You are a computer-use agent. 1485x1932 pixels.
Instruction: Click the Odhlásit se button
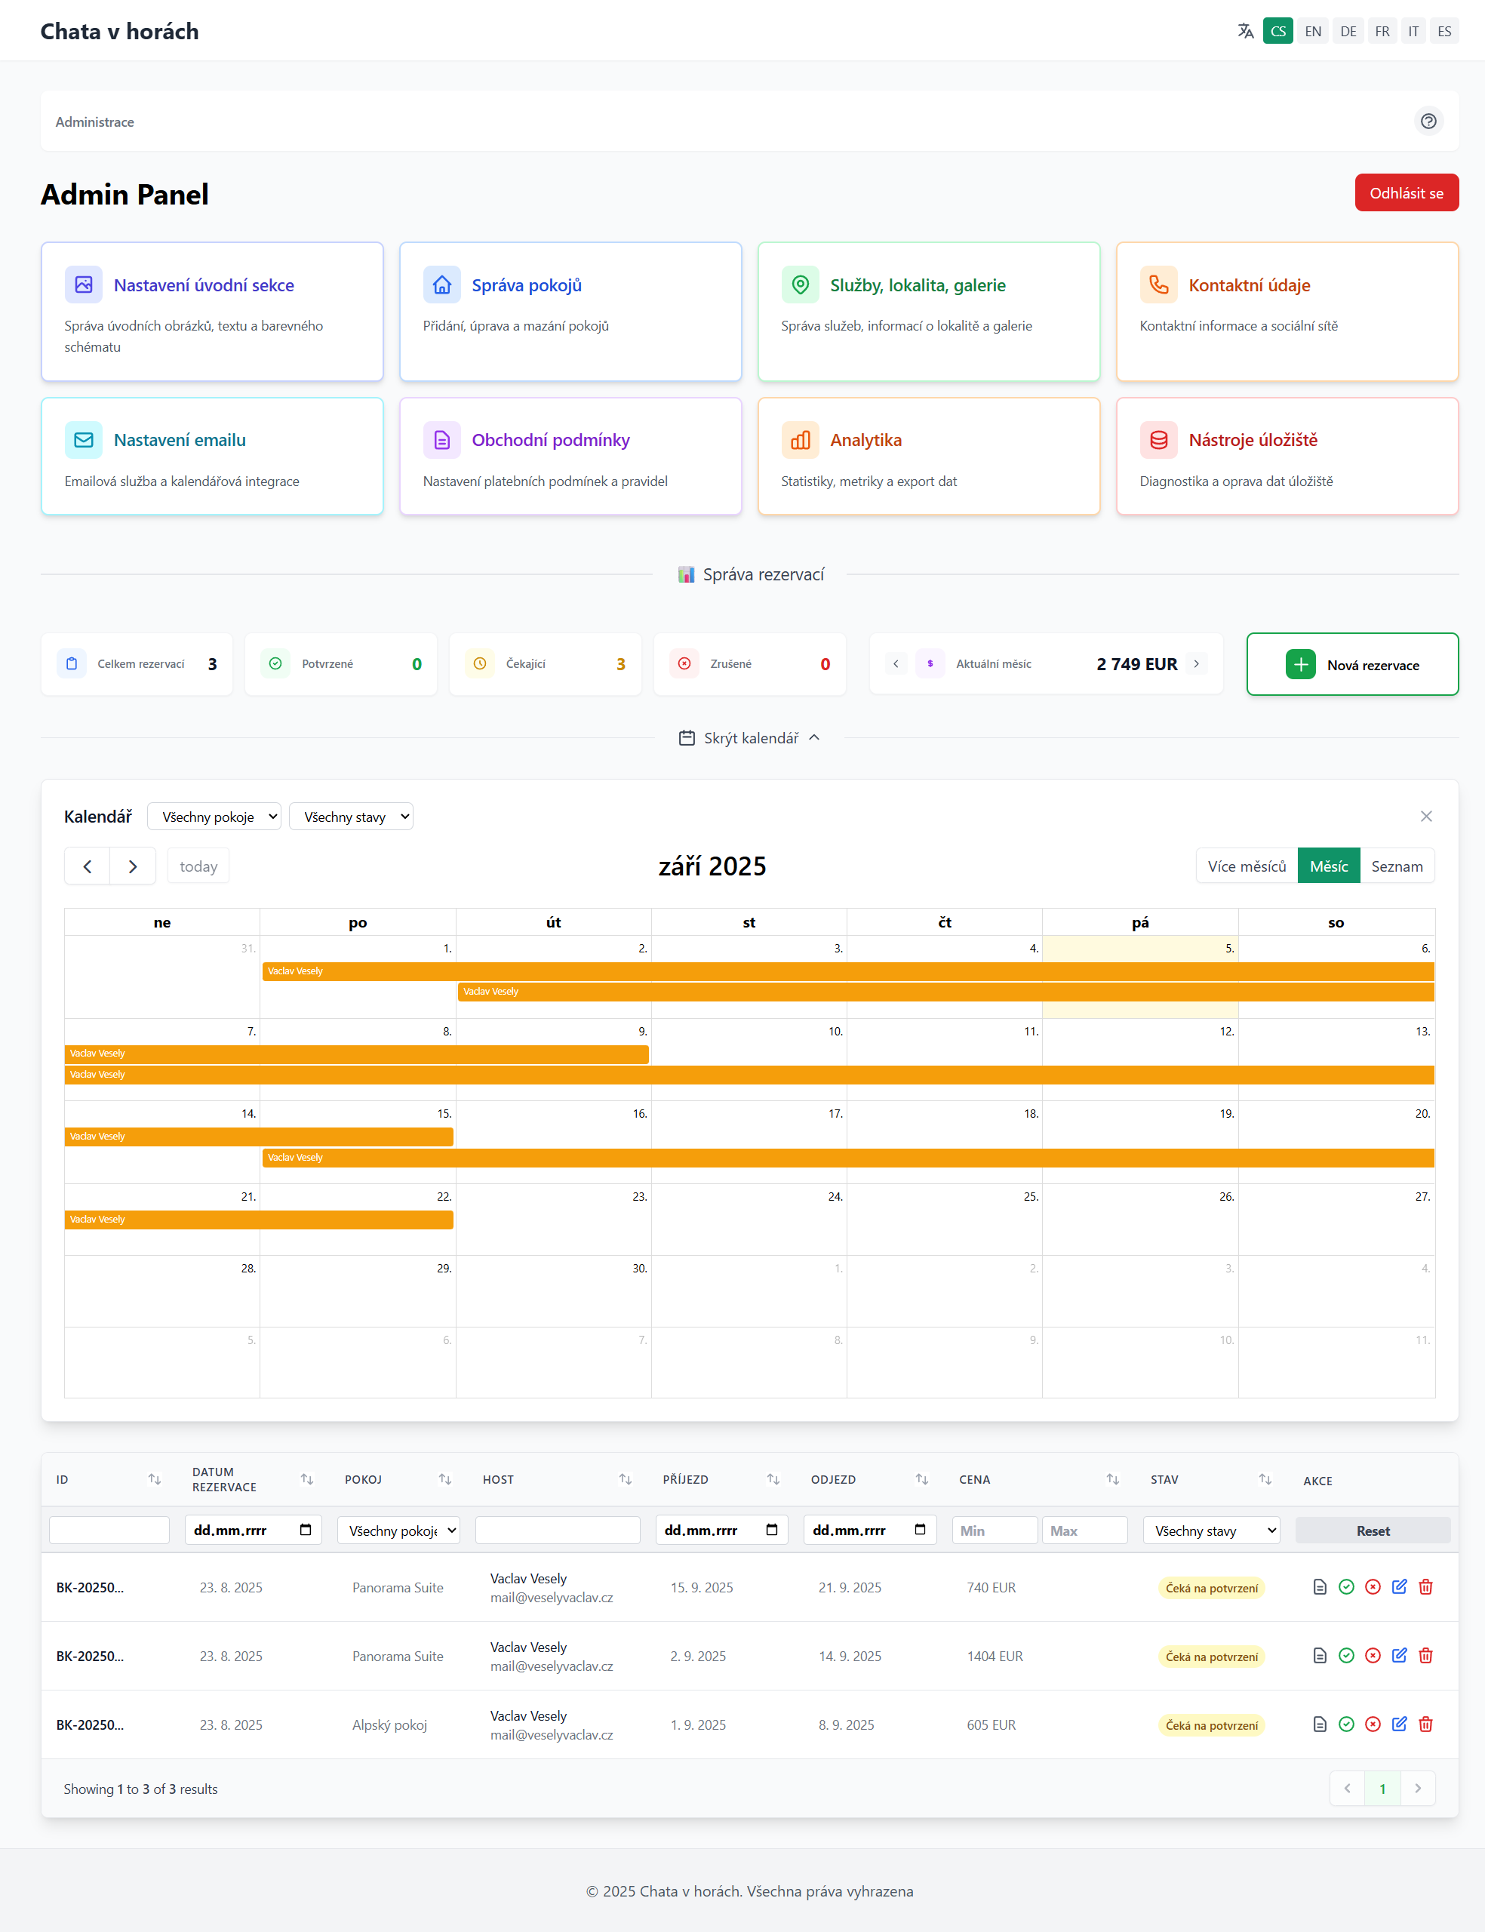pyautogui.click(x=1406, y=192)
